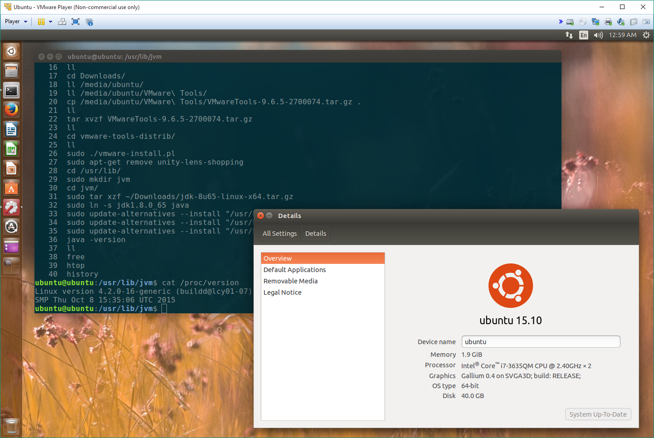Expand hidden VMware device icons chevron
Screen dimensions: 654x438
point(561,22)
